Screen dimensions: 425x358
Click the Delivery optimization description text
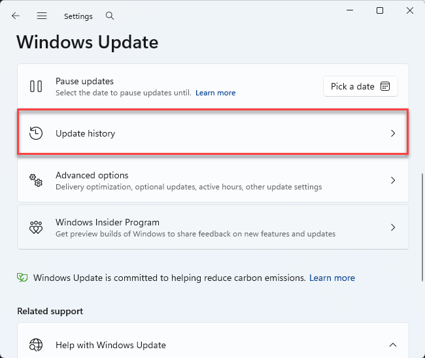[x=189, y=187]
